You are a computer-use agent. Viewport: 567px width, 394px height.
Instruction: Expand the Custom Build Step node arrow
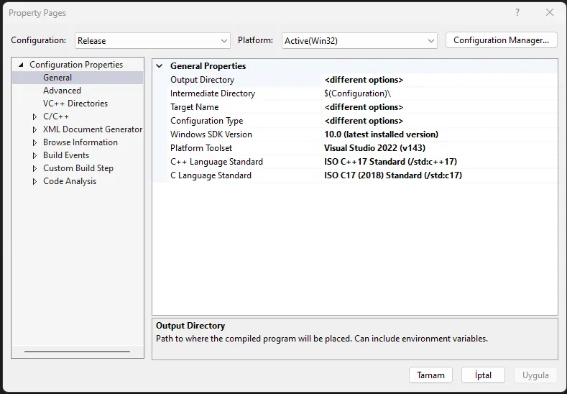(34, 168)
